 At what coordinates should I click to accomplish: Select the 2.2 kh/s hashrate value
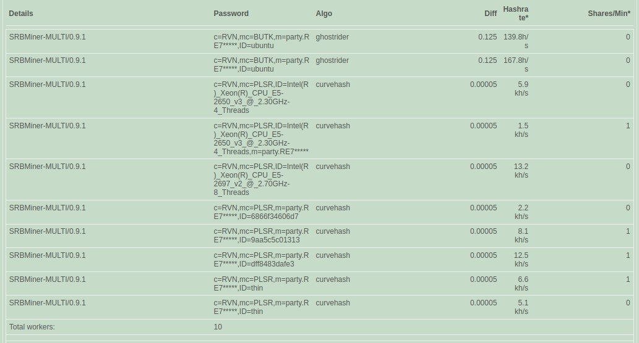(521, 212)
